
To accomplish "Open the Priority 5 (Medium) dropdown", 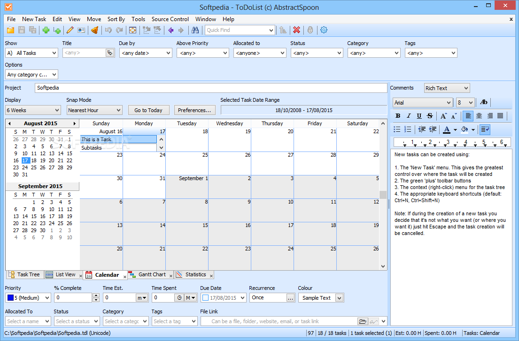I will [x=28, y=298].
